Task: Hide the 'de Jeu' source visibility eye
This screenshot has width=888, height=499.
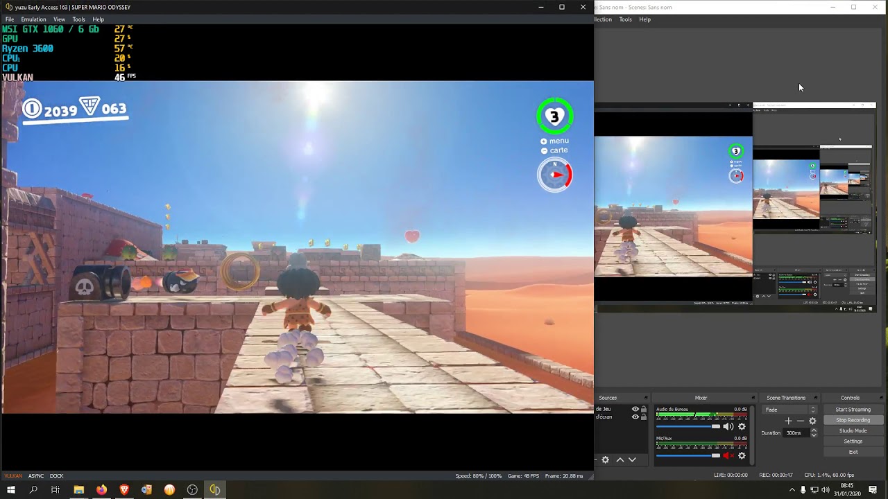Action: (635, 409)
